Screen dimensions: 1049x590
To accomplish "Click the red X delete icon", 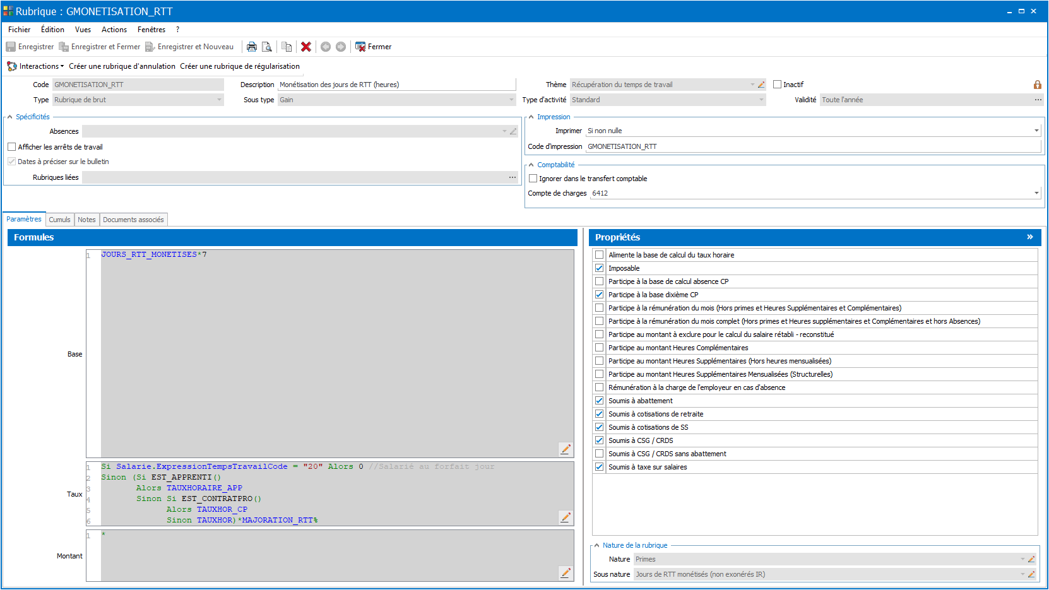I will point(306,47).
